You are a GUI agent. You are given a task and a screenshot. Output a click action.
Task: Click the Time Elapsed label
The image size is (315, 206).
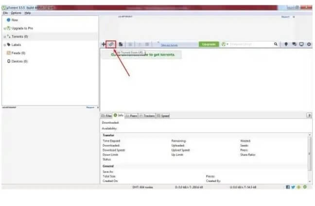(x=111, y=141)
